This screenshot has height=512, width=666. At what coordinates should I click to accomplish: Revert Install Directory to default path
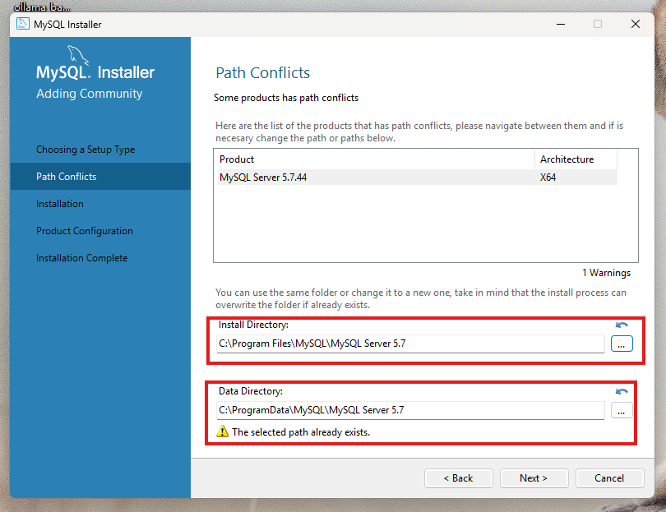click(622, 325)
